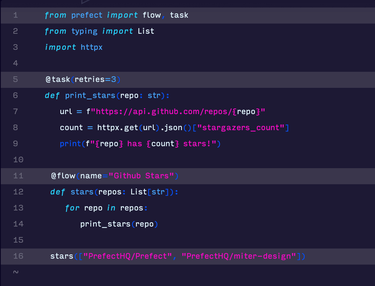Click the print keyword on line 9

(70, 144)
